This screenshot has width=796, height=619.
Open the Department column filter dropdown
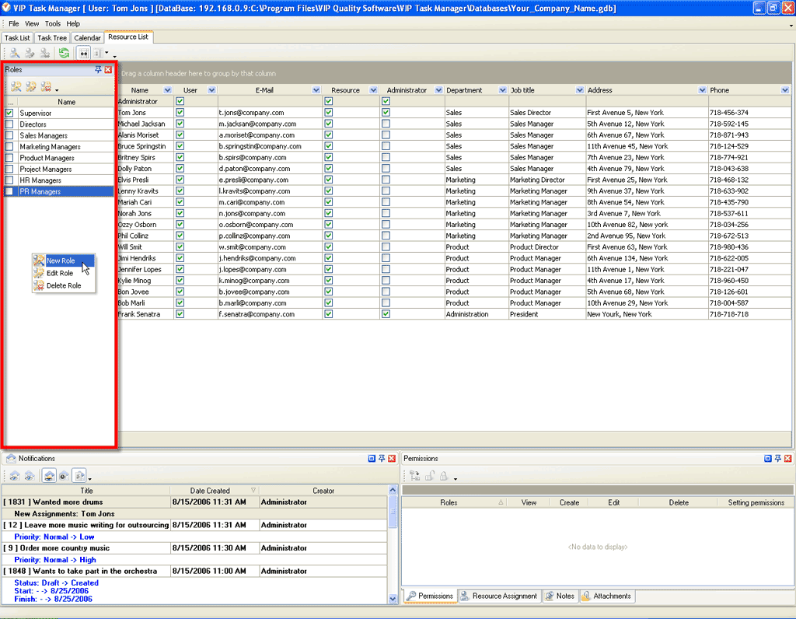click(502, 90)
